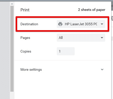Click the Print dialog heading

click(x=25, y=10)
